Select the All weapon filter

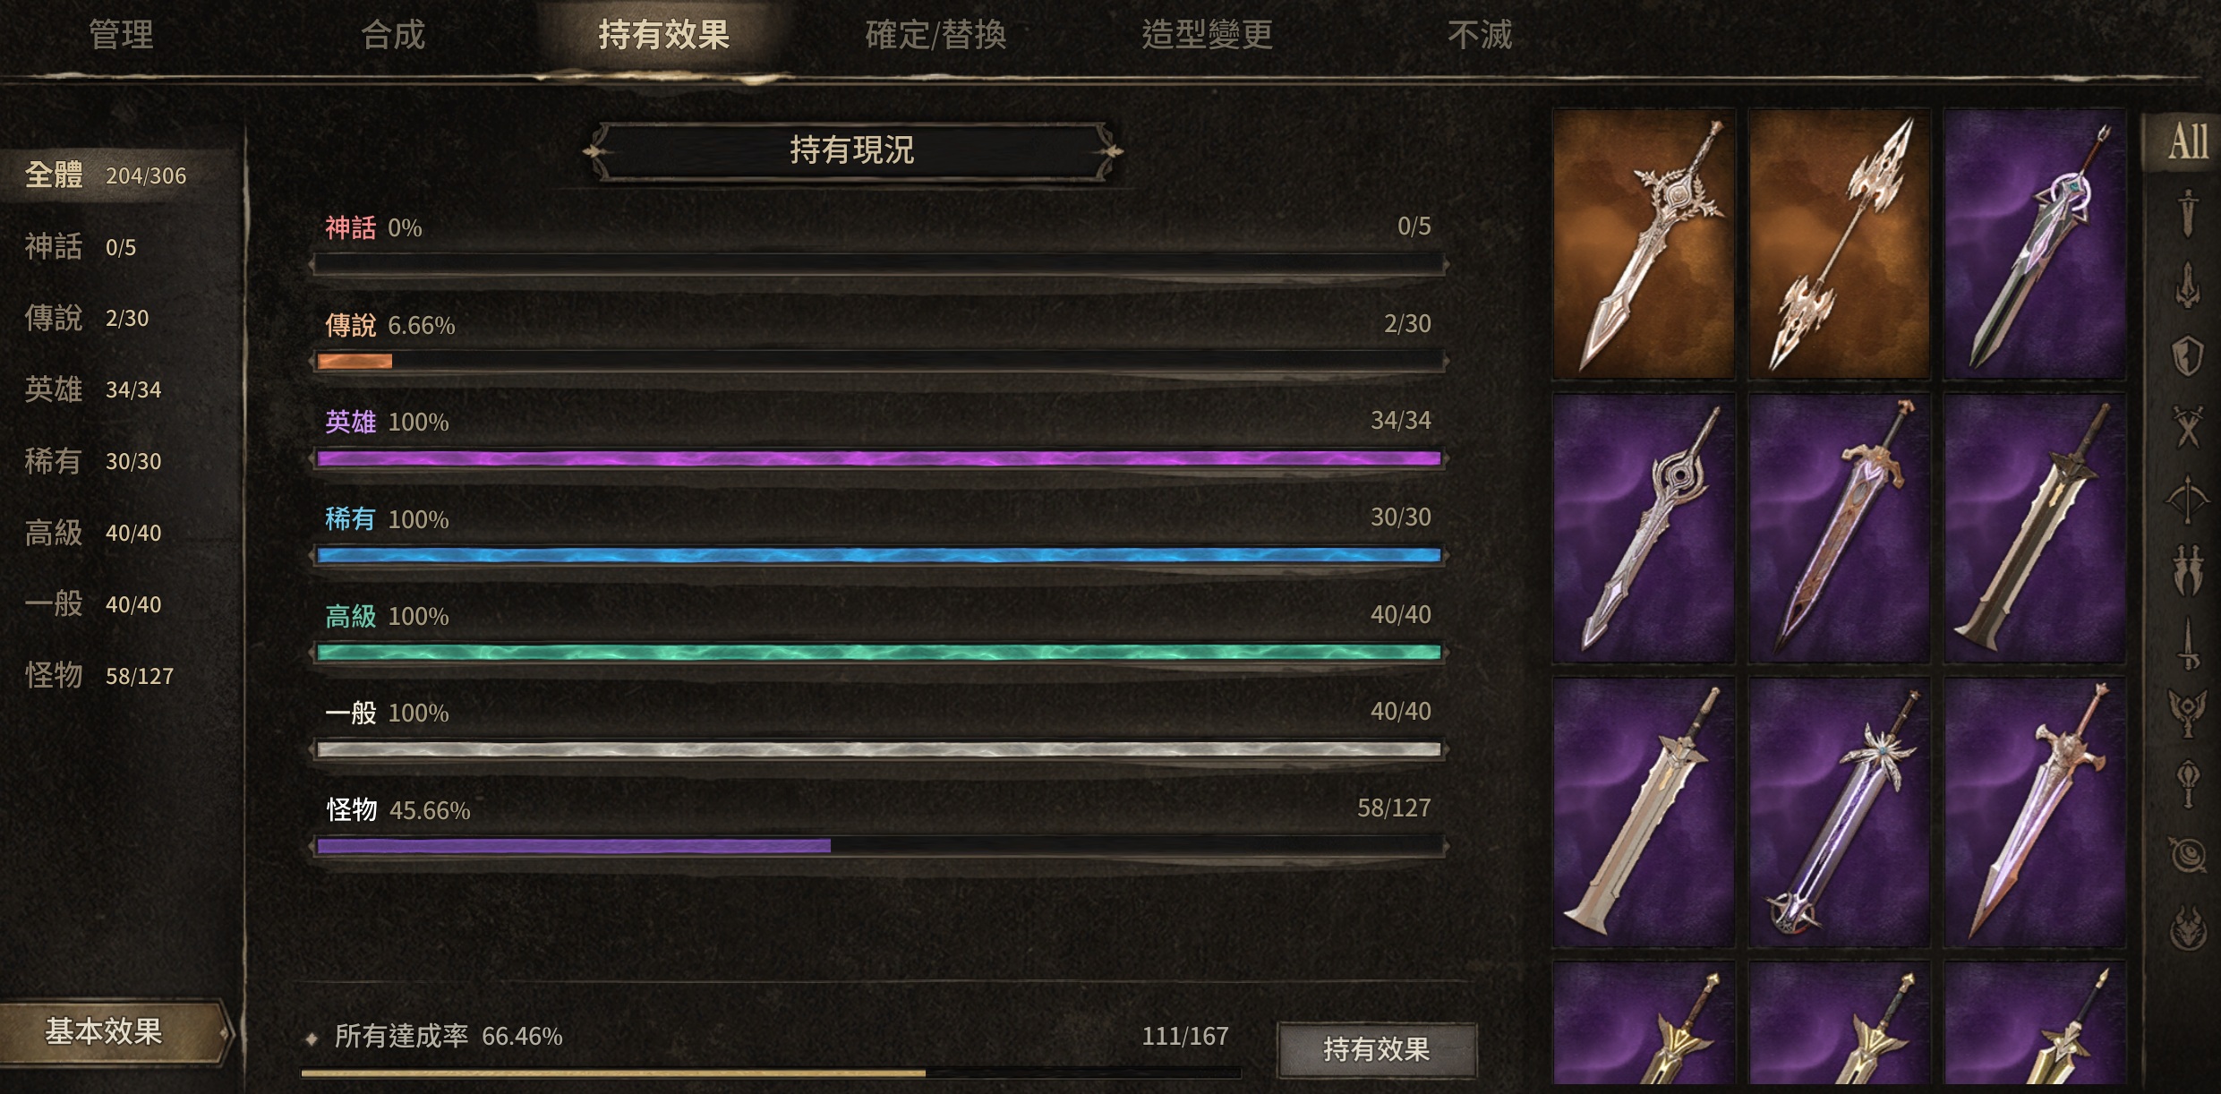point(2186,141)
